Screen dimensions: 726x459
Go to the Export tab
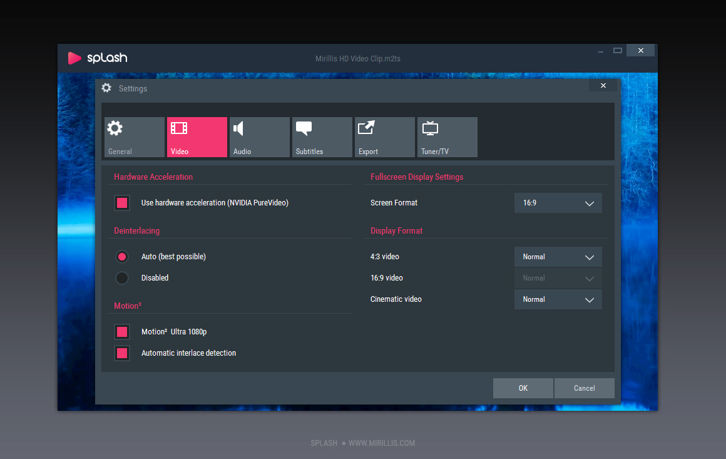384,137
